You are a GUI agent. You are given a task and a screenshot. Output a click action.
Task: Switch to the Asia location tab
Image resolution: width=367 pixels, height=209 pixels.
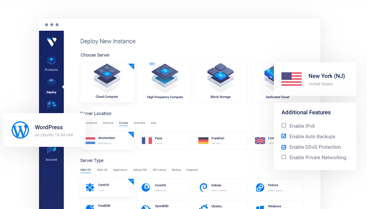(153, 123)
